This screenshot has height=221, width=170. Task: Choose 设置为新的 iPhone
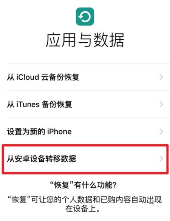(88, 131)
